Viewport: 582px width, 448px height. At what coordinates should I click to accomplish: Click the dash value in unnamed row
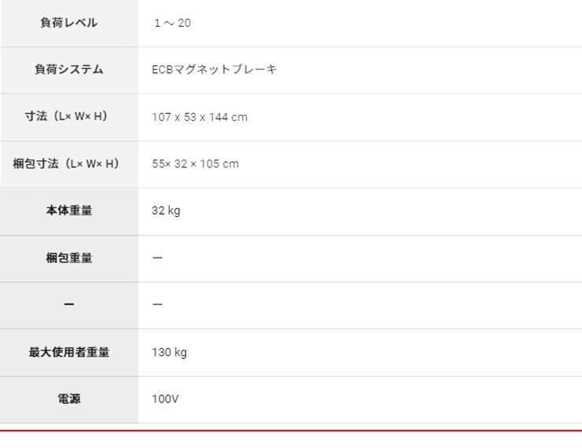pos(157,304)
